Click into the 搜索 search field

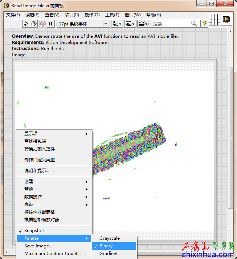click(x=171, y=24)
